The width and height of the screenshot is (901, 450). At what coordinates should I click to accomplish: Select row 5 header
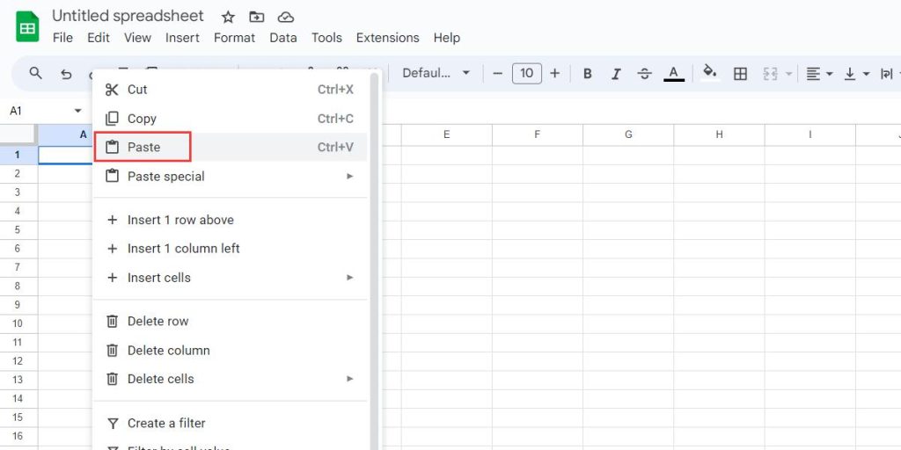[18, 229]
